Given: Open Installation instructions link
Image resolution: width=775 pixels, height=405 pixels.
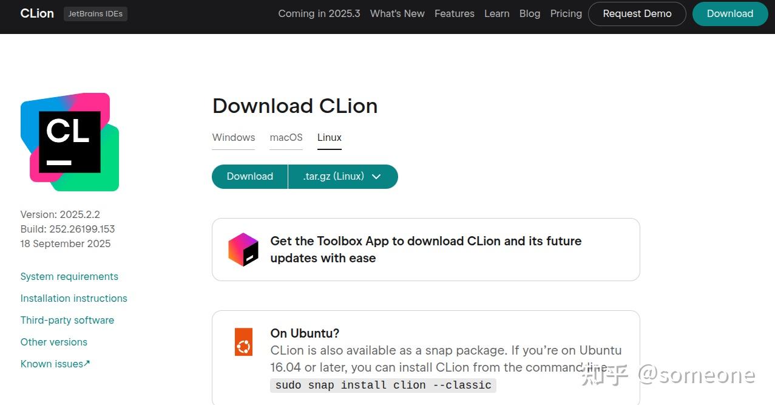Looking at the screenshot, I should pos(73,298).
